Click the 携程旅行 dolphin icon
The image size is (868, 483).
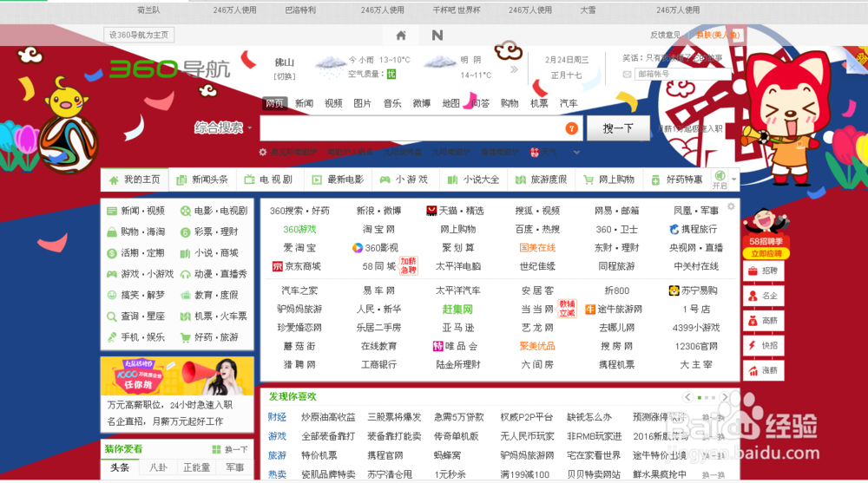(674, 229)
